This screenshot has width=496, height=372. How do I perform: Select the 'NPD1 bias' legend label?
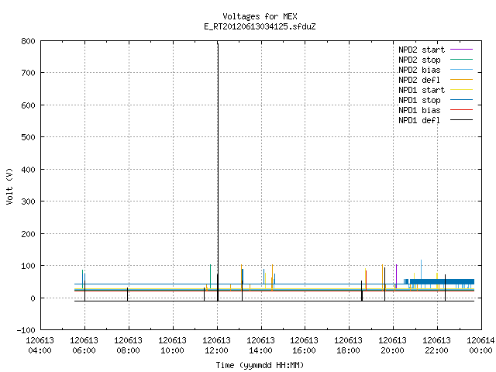coord(419,110)
